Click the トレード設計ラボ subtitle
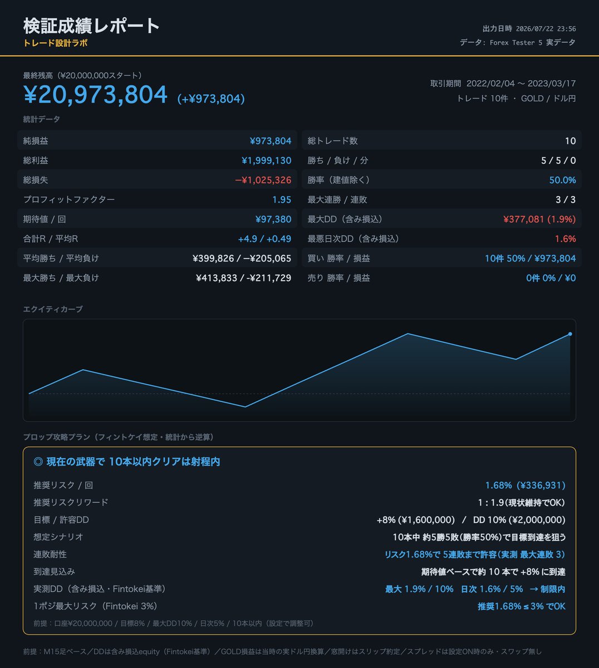Image resolution: width=599 pixels, height=668 pixels. [55, 43]
